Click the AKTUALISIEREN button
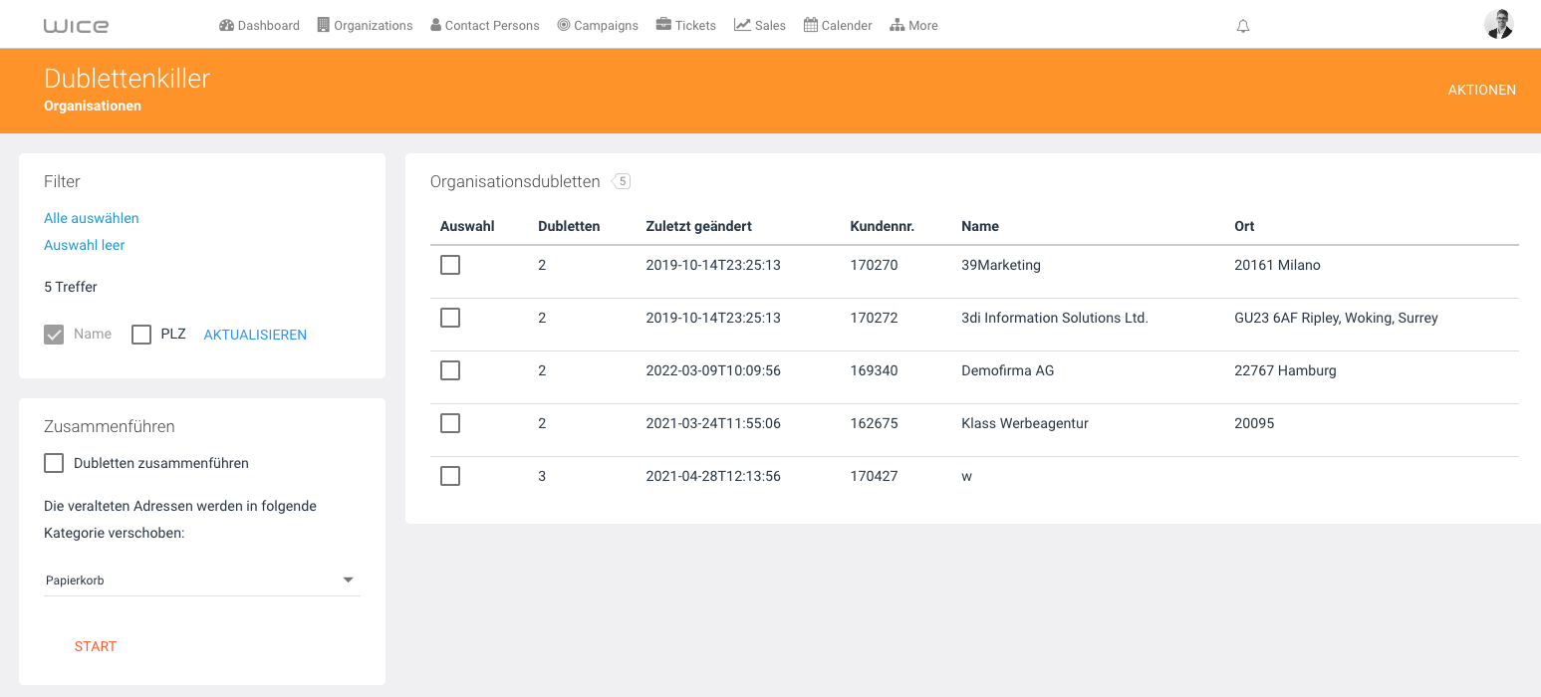1541x697 pixels. coord(255,335)
